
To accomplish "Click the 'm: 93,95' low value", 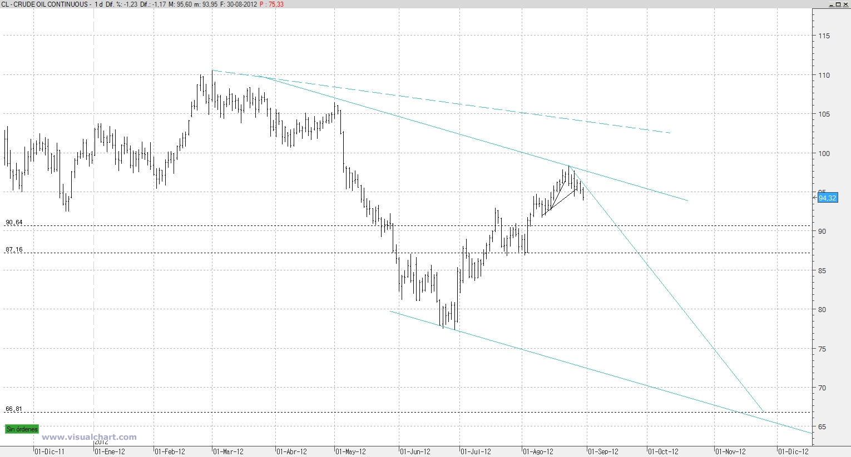I will [x=206, y=4].
